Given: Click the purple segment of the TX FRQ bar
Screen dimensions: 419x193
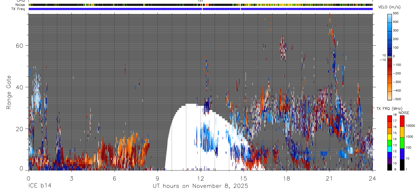Looking at the screenshot, I should 389,160.
